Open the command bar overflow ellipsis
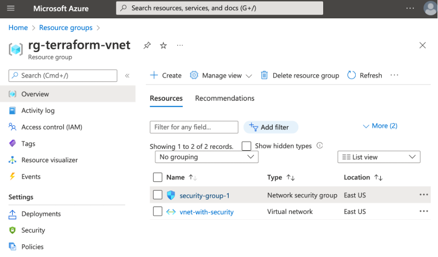The image size is (438, 257). click(394, 75)
